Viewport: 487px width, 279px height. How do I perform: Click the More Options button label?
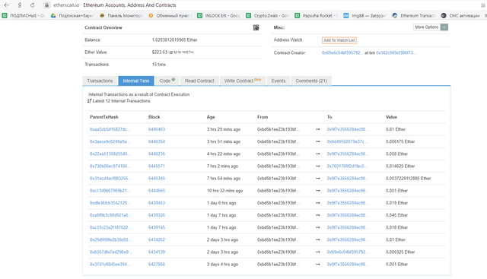427,27
